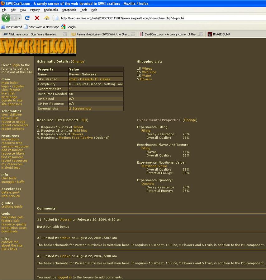Image resolution: width=266 pixels, height=280 pixels.
Task: Open the '2 Screenshots' link
Action: coord(80,109)
